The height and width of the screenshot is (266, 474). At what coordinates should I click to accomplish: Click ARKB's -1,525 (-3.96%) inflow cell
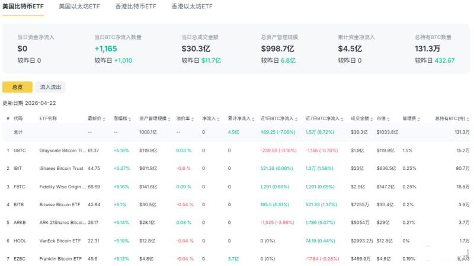[x=277, y=223]
